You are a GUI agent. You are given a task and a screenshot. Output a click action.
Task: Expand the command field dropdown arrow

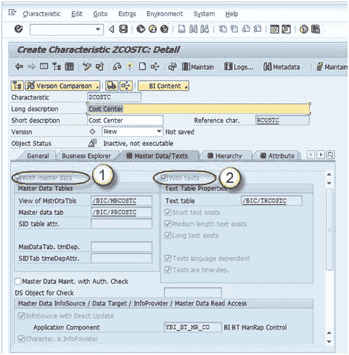click(98, 30)
